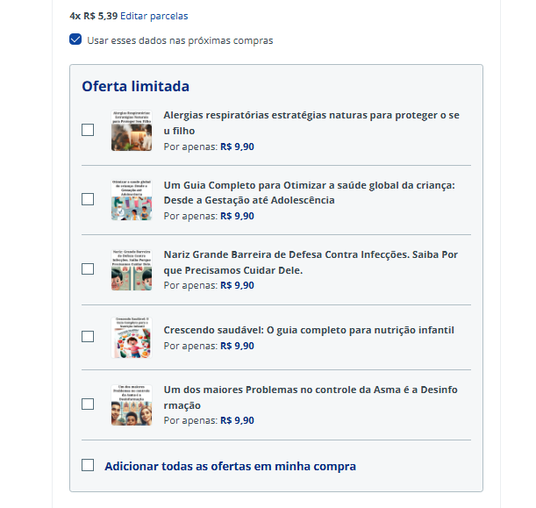Click the Crescendo saudável book cover thumbnail
536x508 pixels.
[132, 338]
